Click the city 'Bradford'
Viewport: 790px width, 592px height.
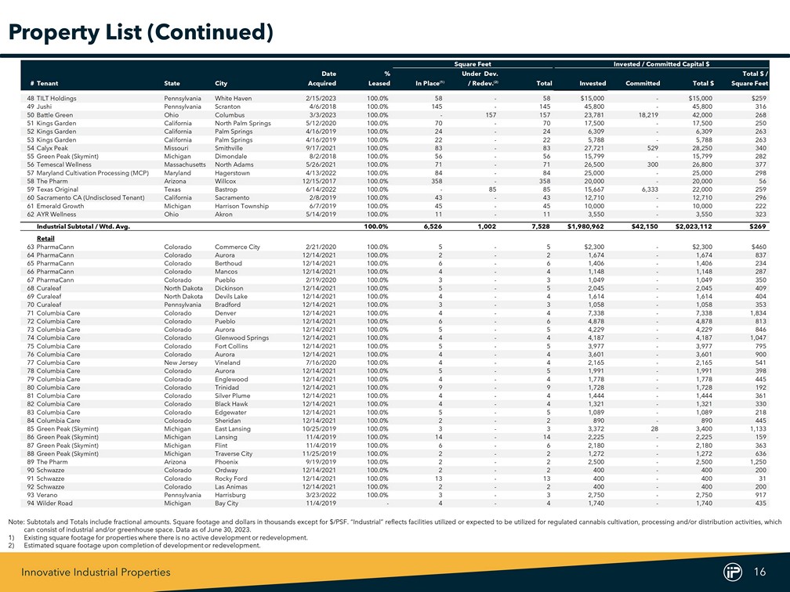coord(228,305)
